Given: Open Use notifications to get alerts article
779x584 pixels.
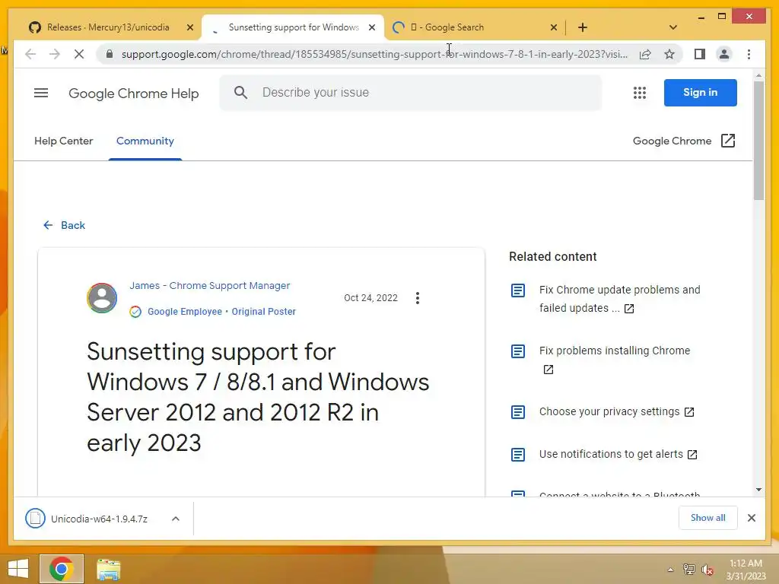Looking at the screenshot, I should 618,455.
